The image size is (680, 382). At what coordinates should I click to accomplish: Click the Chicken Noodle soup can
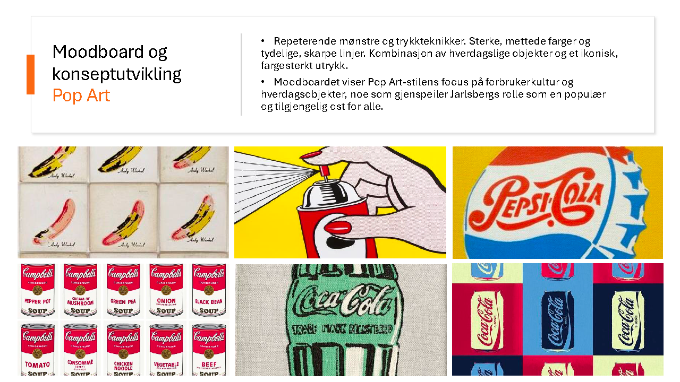(123, 349)
